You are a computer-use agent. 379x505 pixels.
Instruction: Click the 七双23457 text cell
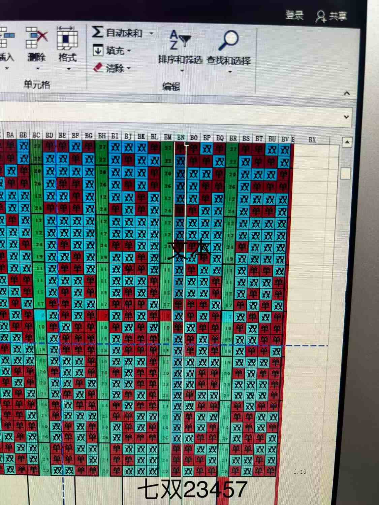tap(192, 490)
